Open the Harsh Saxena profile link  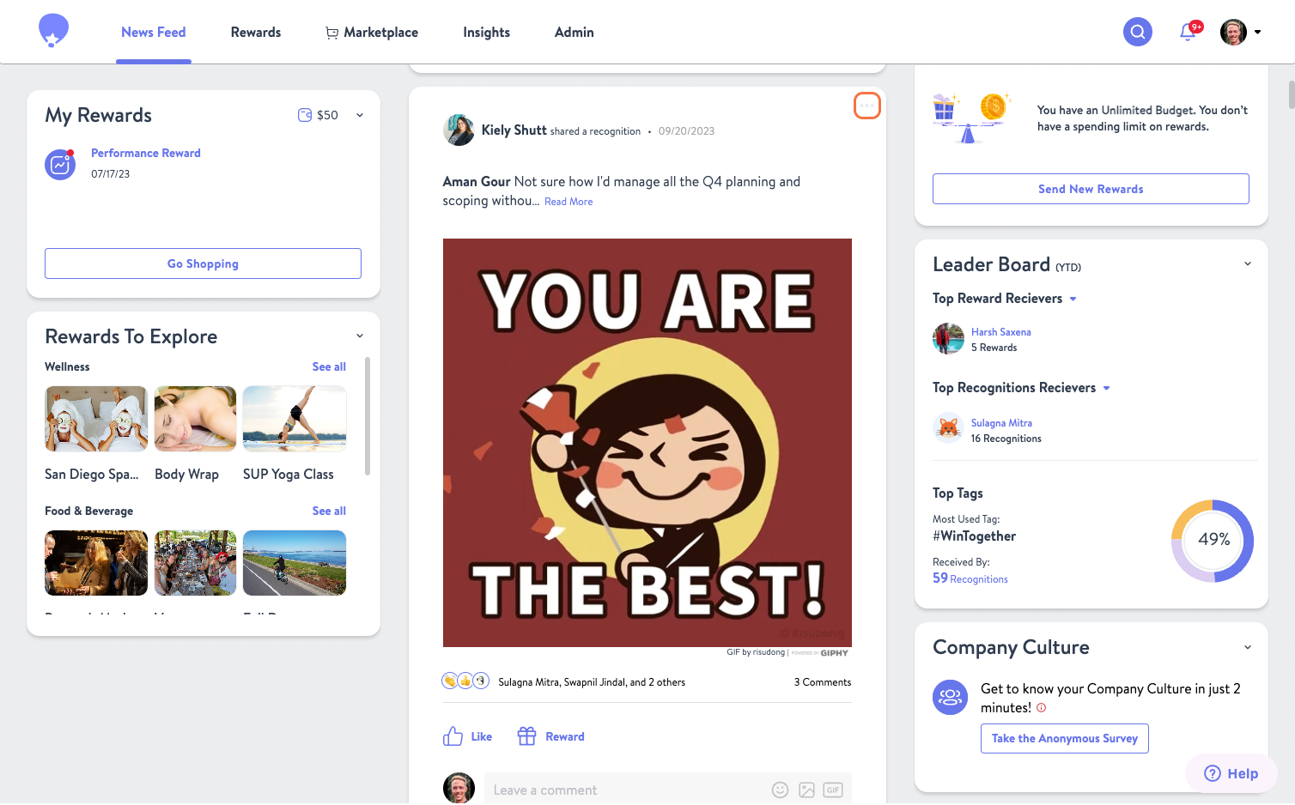coord(1001,332)
